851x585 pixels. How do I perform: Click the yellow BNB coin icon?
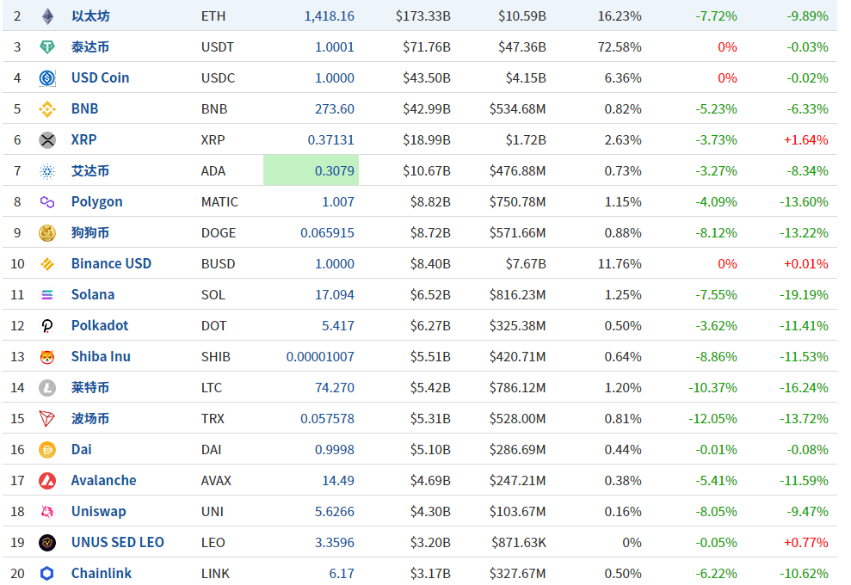point(47,108)
